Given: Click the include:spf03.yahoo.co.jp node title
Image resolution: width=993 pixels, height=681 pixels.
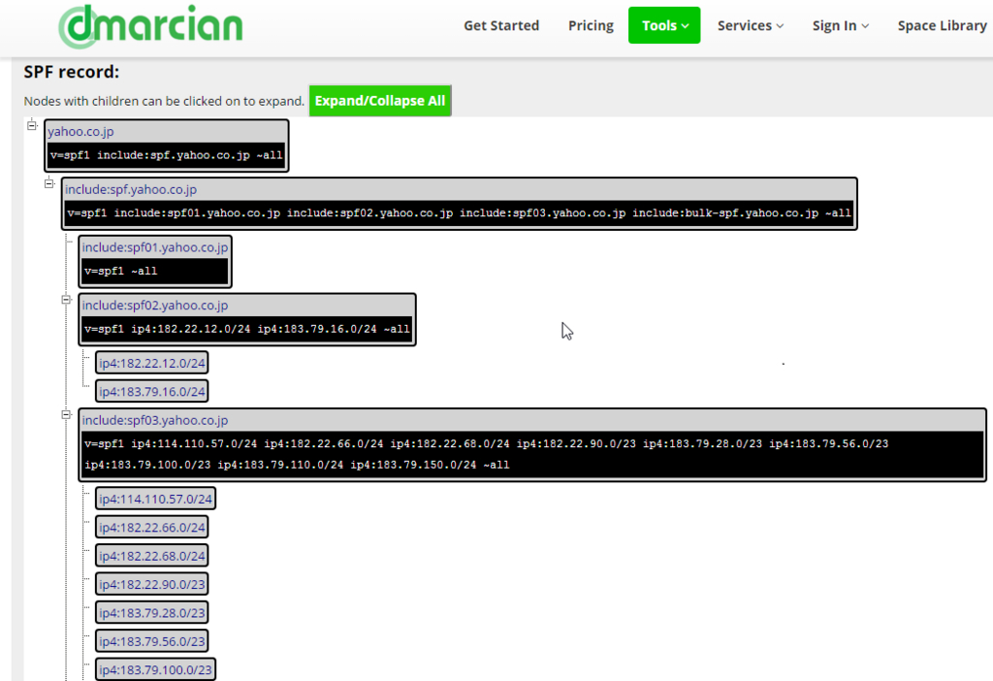Looking at the screenshot, I should click(x=154, y=420).
